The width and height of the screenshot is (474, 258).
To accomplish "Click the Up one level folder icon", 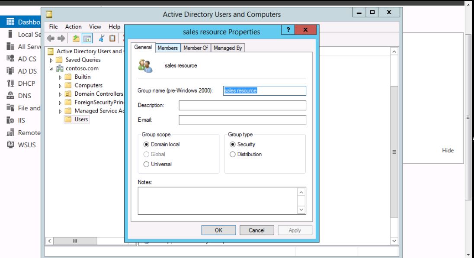I will point(76,39).
